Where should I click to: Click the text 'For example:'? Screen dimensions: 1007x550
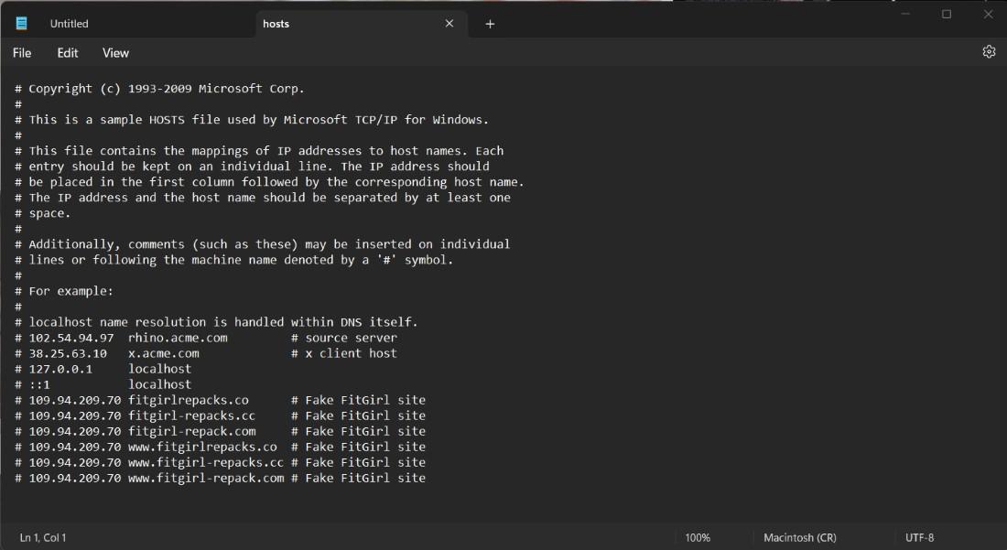pos(70,291)
